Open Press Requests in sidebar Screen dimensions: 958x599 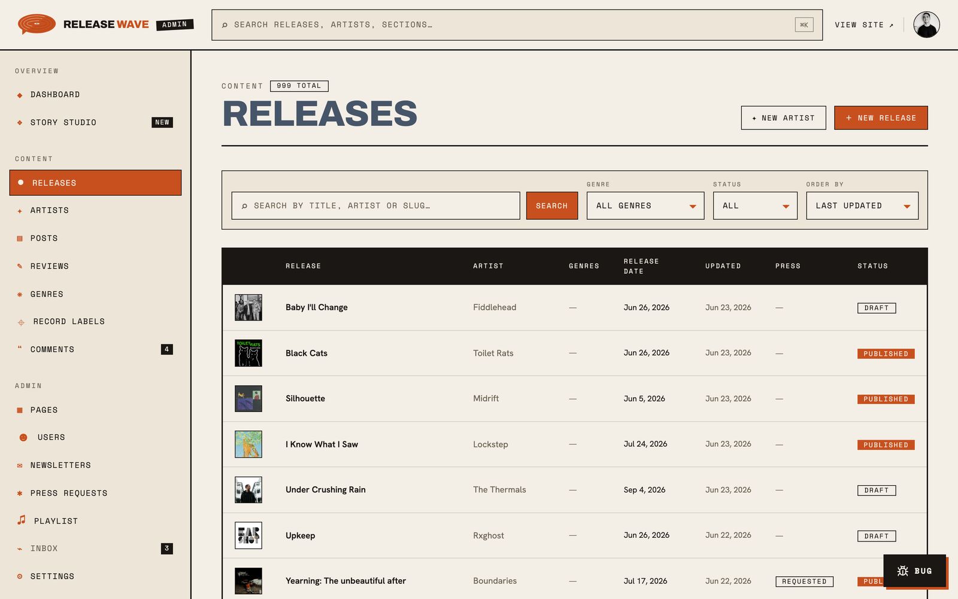point(95,493)
